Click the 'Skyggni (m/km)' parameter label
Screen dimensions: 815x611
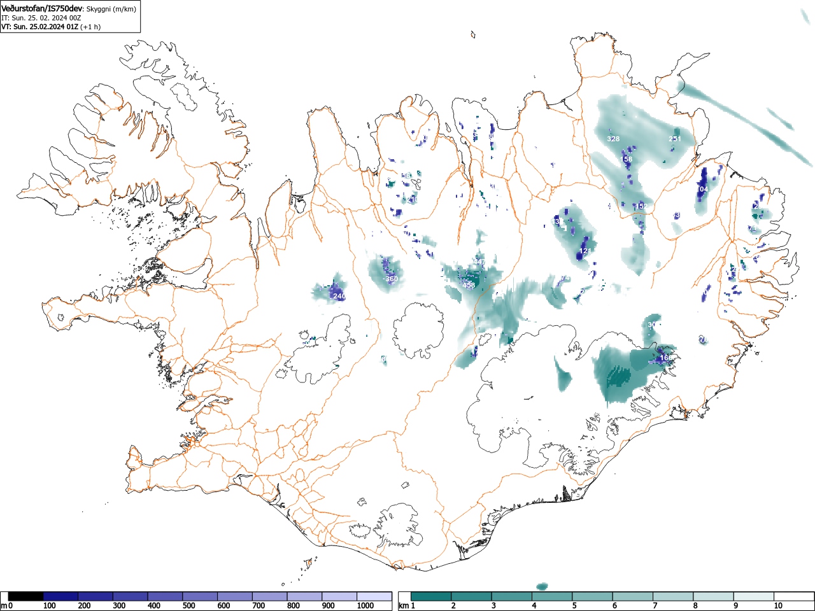(x=111, y=9)
